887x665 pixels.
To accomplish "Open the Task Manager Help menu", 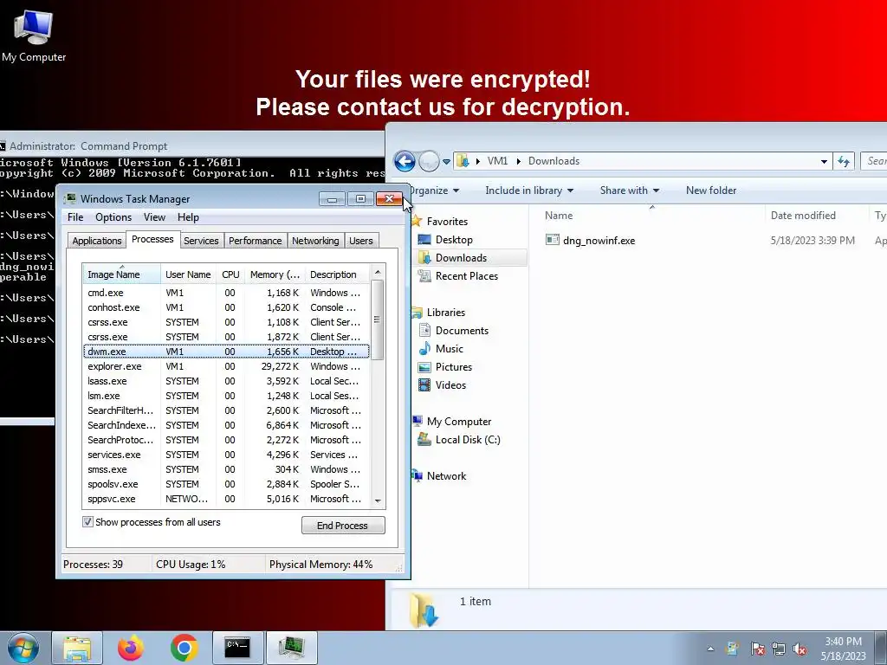I will [x=188, y=217].
